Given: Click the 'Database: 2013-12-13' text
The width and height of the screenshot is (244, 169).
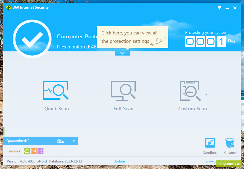Looking at the screenshot, I should pos(65,161).
